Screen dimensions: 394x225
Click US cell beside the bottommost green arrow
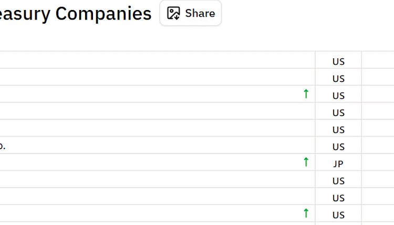[x=338, y=215]
